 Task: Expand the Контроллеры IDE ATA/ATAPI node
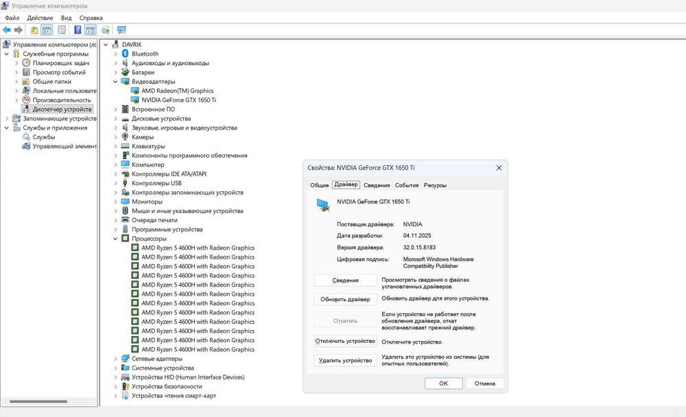115,174
